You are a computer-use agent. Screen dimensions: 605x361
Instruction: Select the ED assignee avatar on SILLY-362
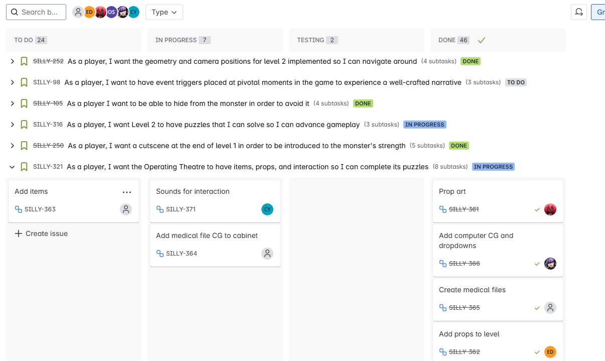(x=550, y=352)
